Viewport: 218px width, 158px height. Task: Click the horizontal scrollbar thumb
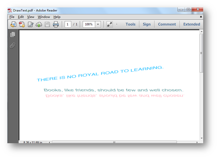114,142
